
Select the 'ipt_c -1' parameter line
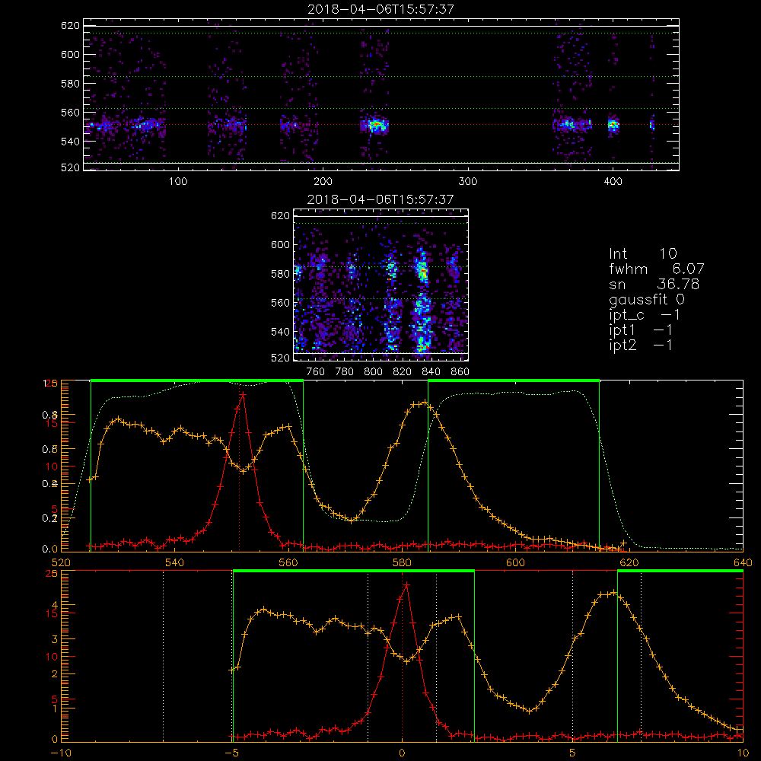point(644,315)
